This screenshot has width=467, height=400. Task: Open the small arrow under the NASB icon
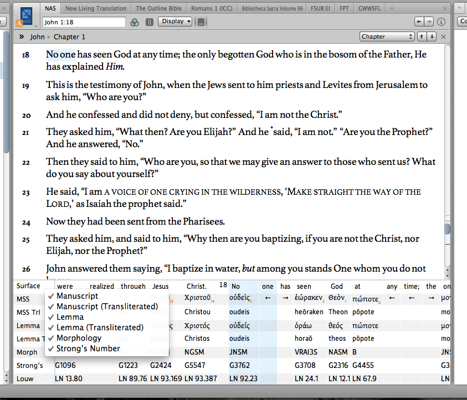(x=36, y=27)
